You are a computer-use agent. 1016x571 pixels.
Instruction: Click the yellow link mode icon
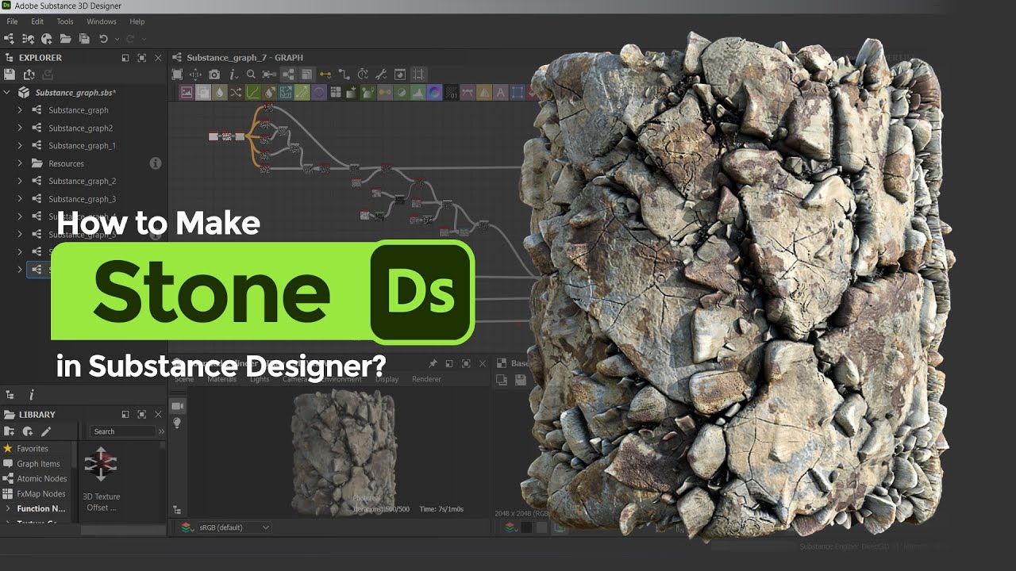coord(325,75)
